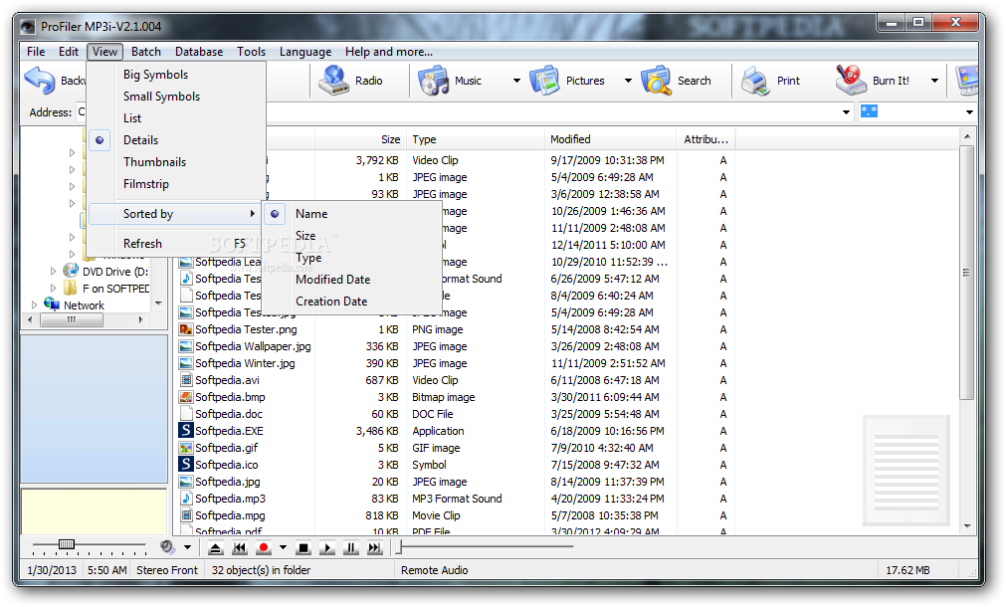Open the Music dropdown arrow
The width and height of the screenshot is (1006, 607).
pyautogui.click(x=516, y=81)
